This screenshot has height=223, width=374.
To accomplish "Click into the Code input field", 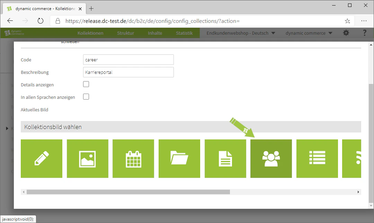I will [128, 60].
